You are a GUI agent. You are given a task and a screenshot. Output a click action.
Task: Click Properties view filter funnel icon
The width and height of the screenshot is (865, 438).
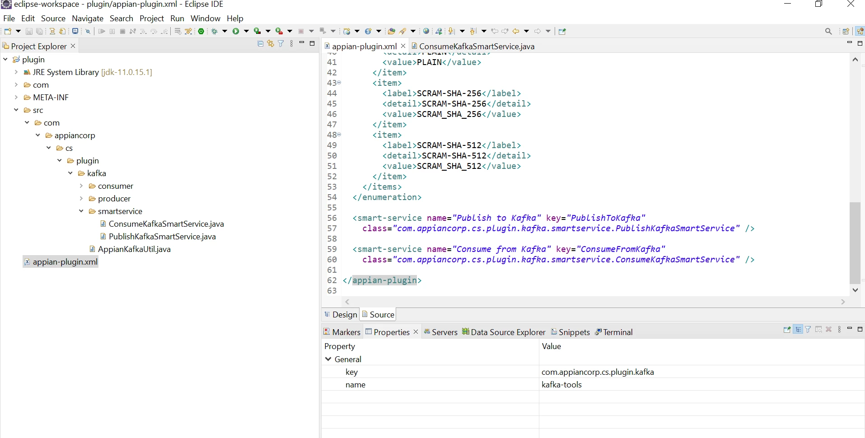(808, 330)
